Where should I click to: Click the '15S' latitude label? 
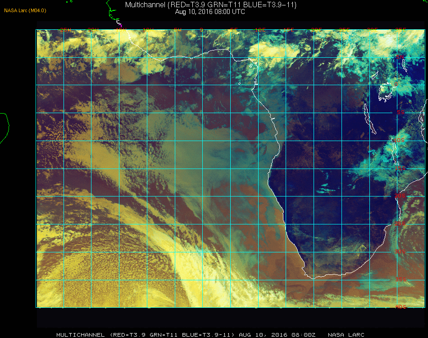(x=400, y=168)
